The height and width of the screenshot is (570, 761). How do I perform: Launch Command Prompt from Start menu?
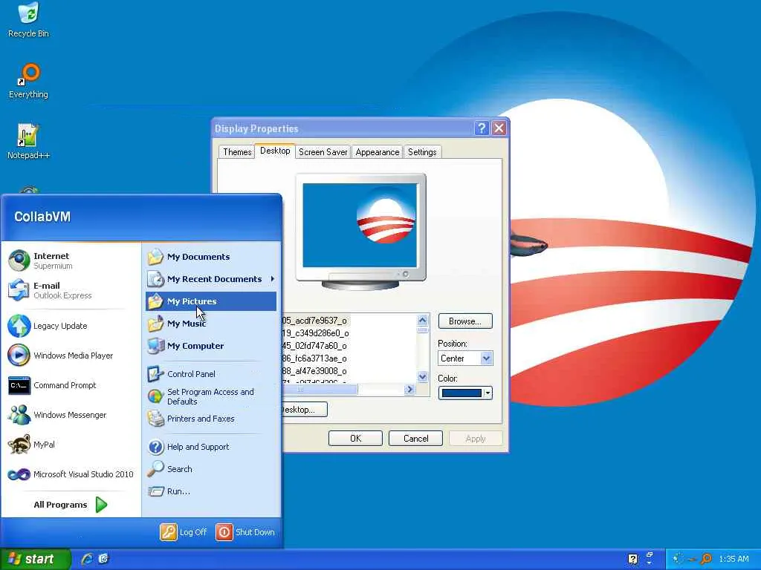(x=71, y=385)
